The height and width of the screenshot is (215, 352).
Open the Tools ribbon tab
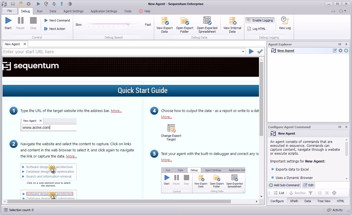point(128,11)
